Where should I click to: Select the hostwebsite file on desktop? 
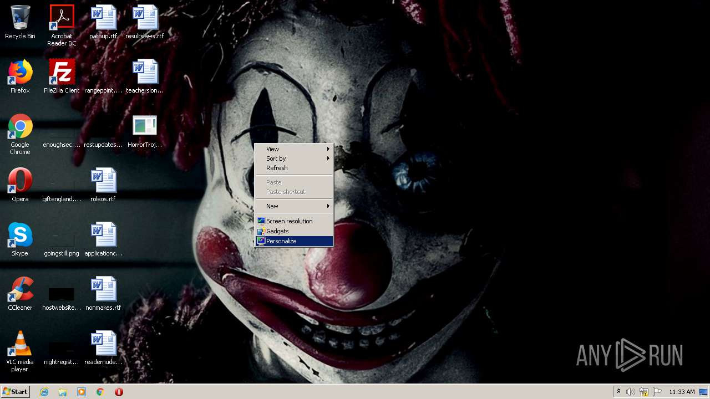click(62, 298)
